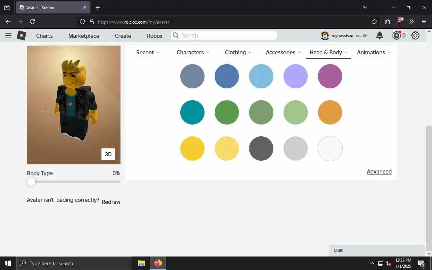Select the muted sage green skin color
The height and width of the screenshot is (270, 432).
(261, 112)
